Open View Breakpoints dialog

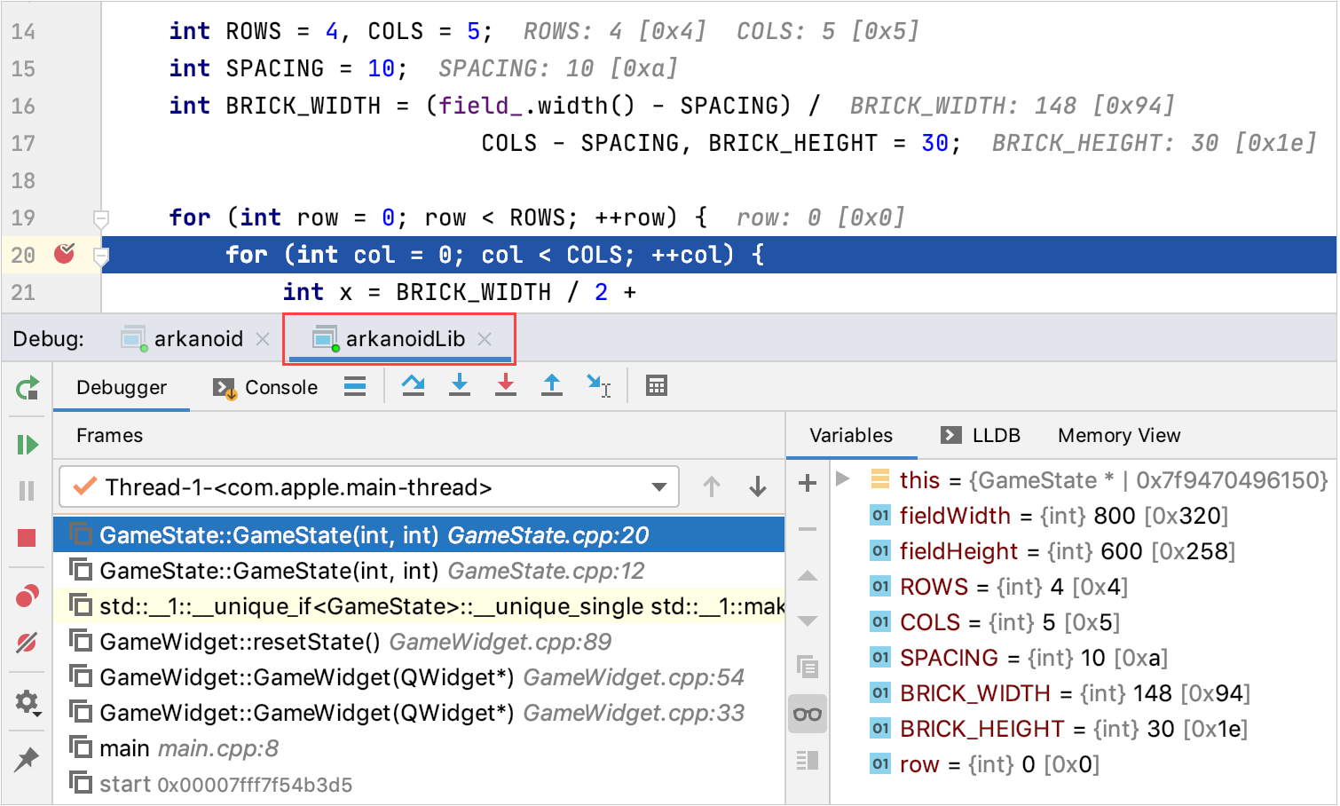point(28,596)
